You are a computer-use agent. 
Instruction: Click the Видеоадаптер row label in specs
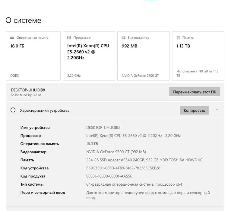pos(33,152)
